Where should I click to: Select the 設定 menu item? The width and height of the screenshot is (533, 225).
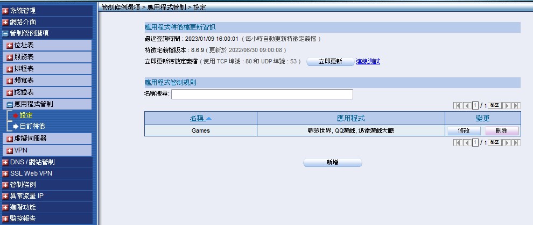(x=26, y=115)
